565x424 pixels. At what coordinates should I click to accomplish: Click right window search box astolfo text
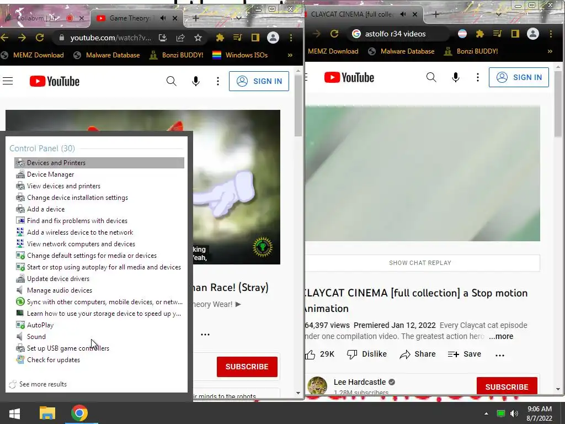[395, 34]
